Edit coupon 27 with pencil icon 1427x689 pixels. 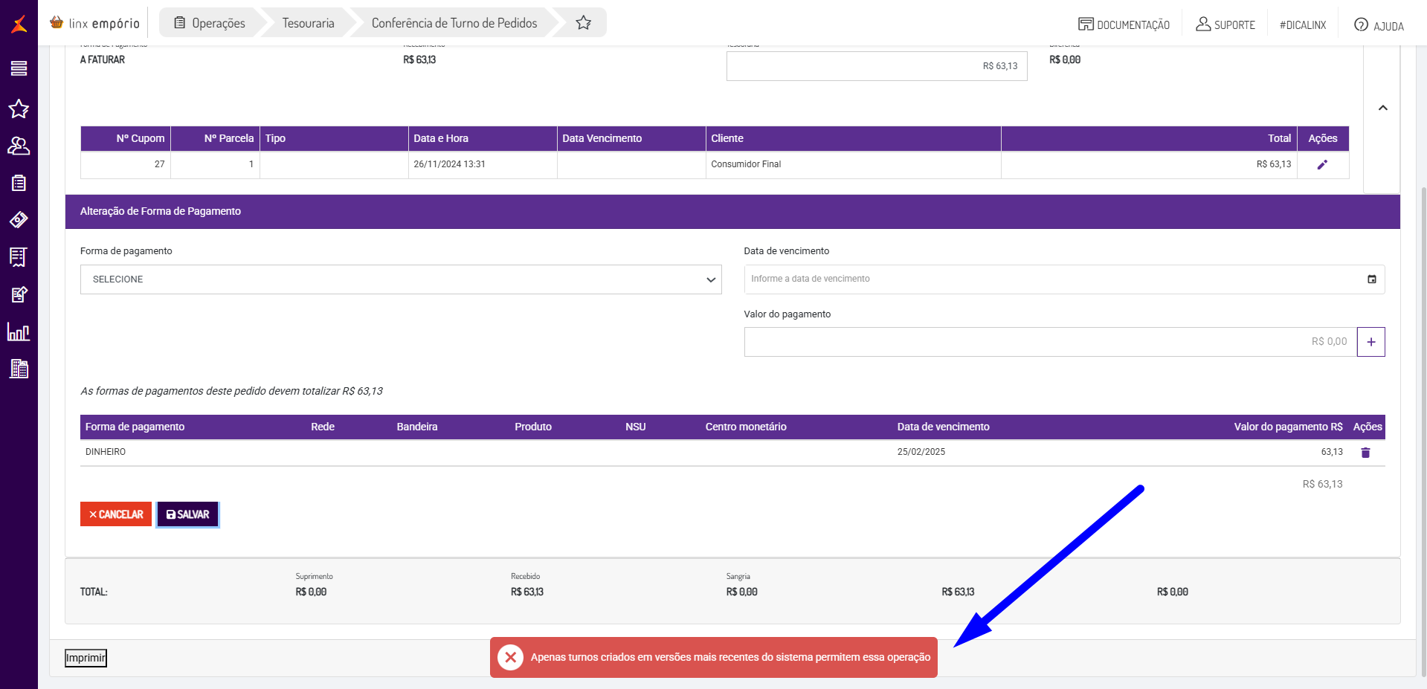(x=1322, y=165)
